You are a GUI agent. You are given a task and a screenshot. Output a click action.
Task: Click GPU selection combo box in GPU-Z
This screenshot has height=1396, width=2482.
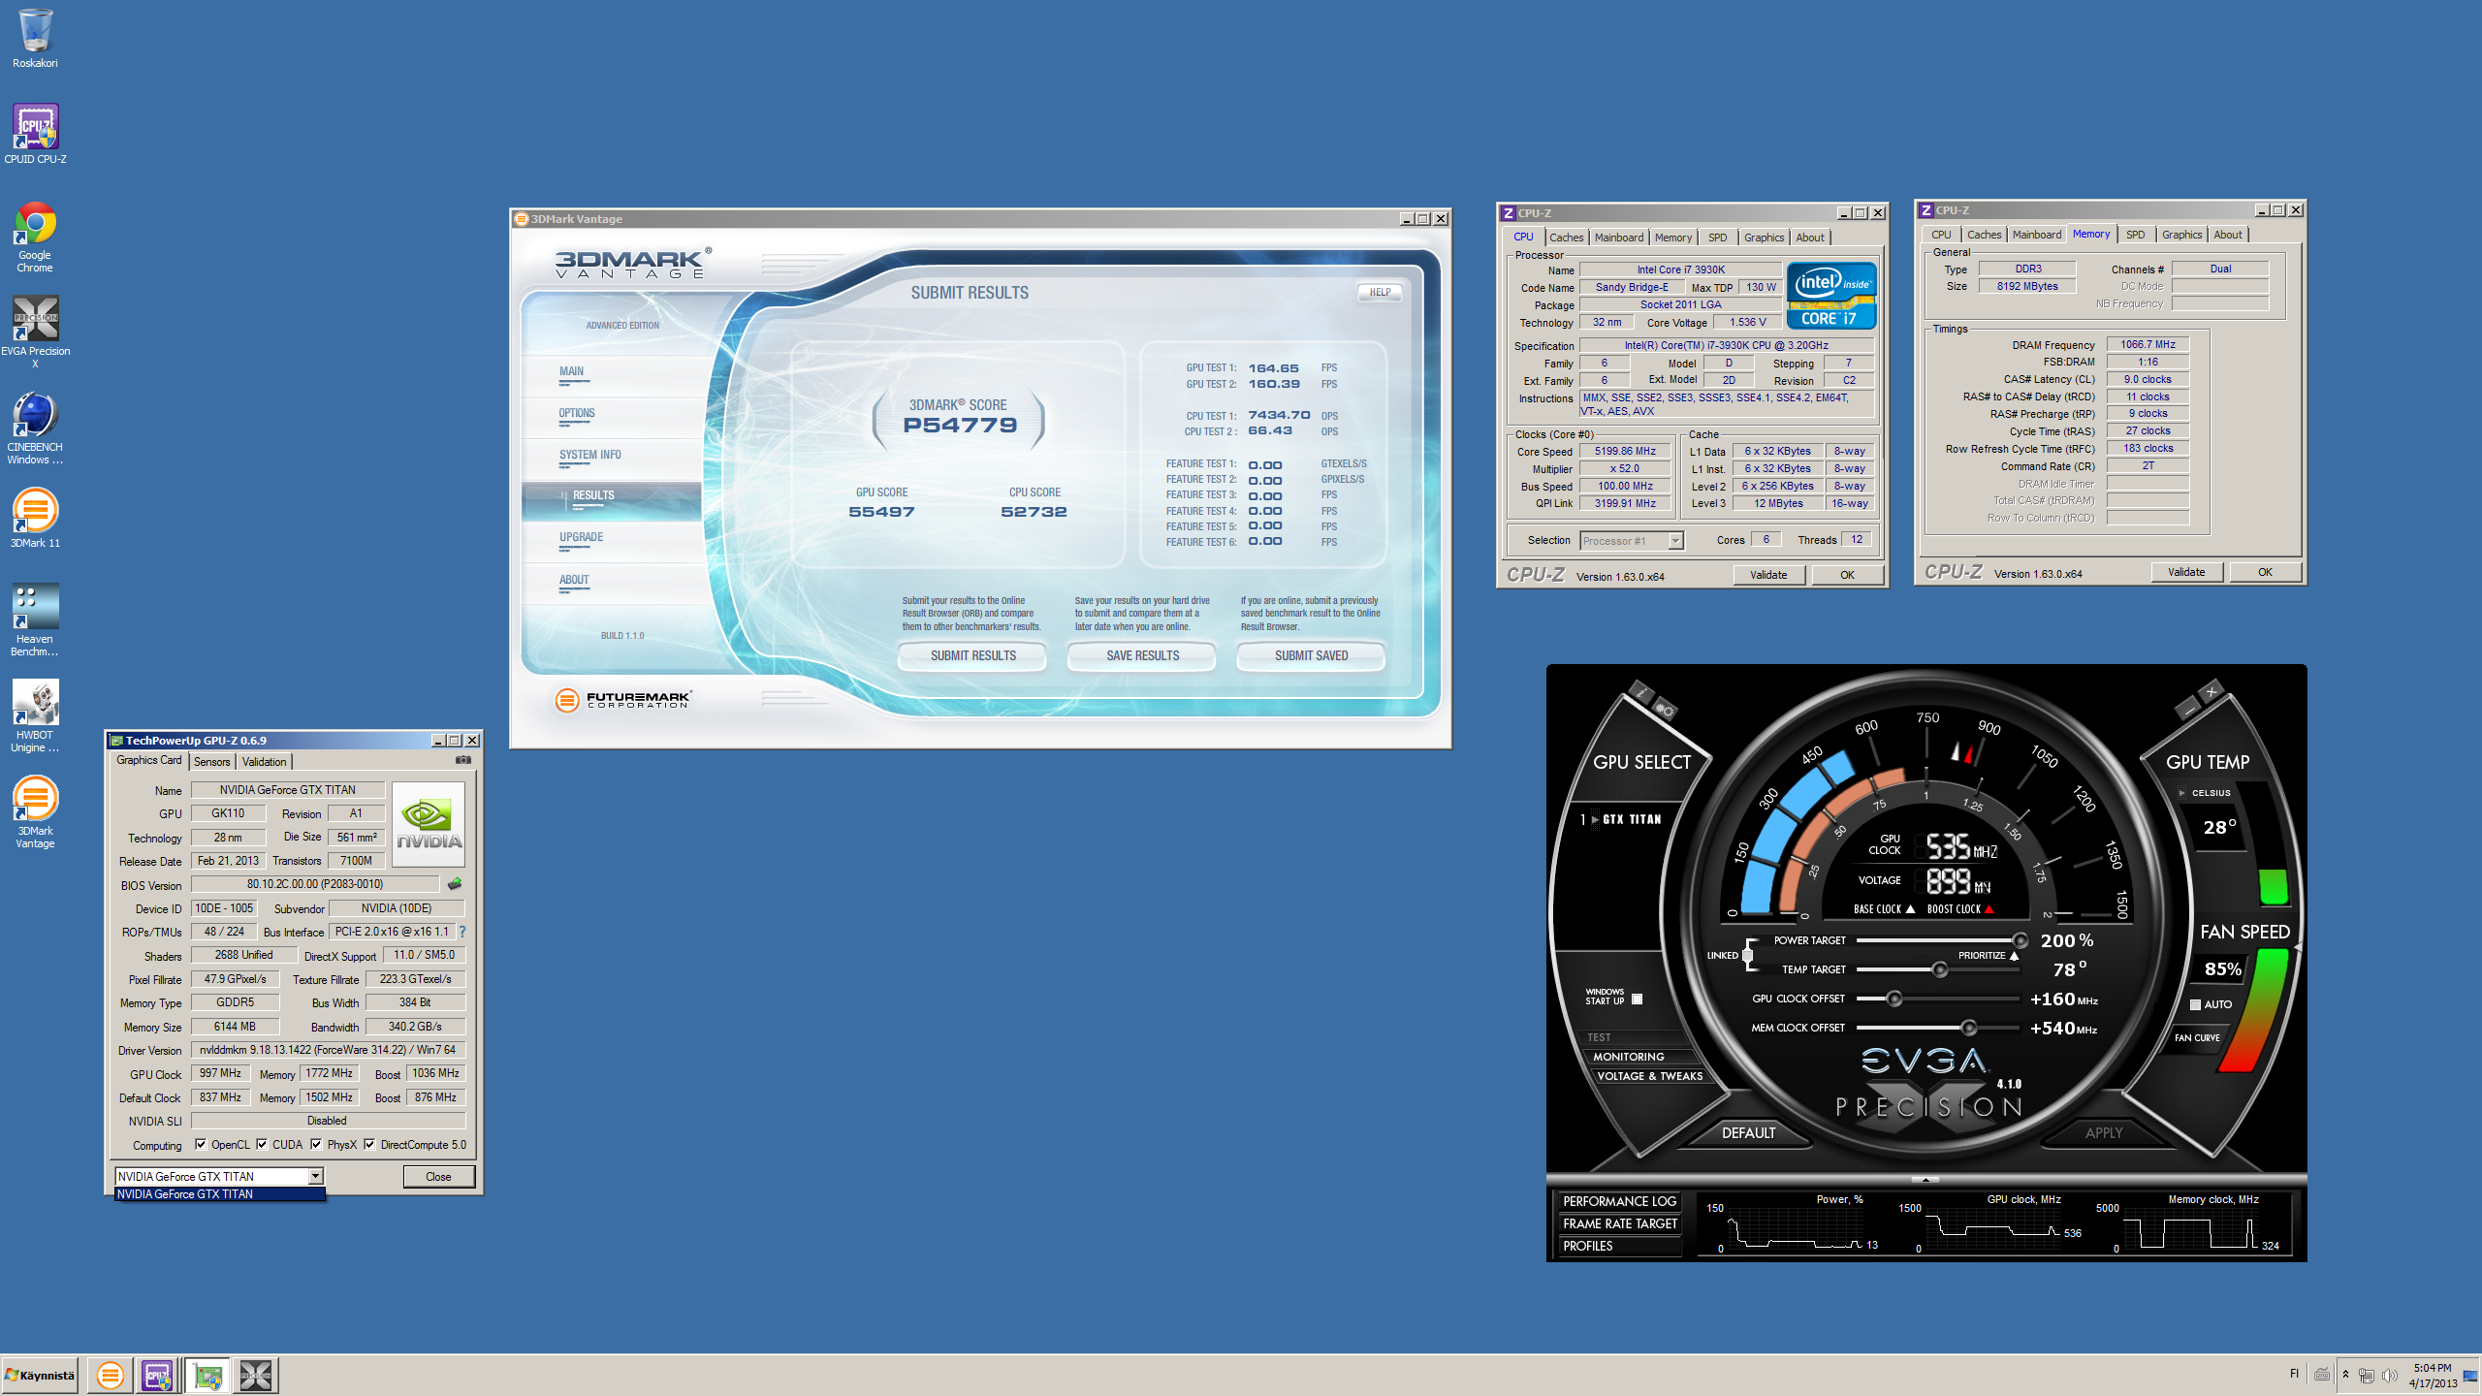point(219,1176)
